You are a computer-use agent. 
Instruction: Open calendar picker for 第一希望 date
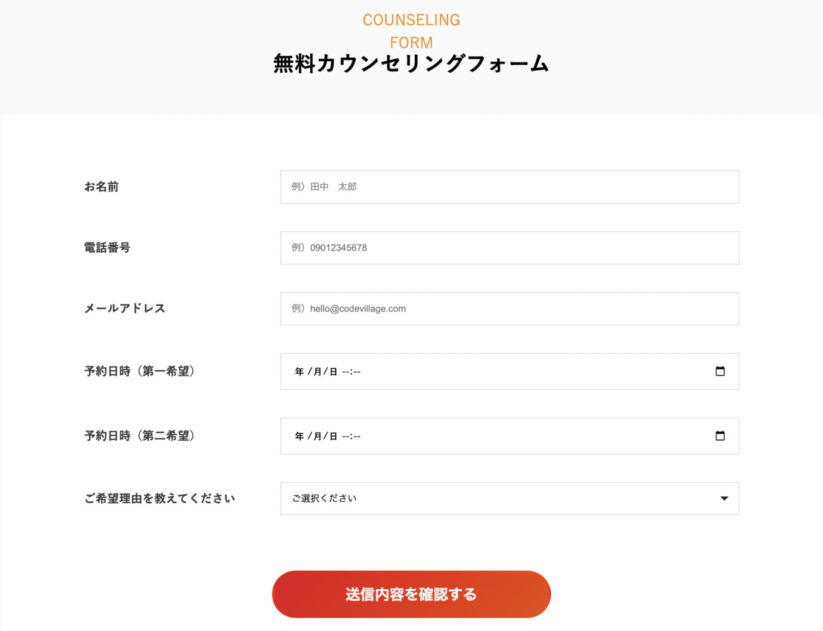720,371
